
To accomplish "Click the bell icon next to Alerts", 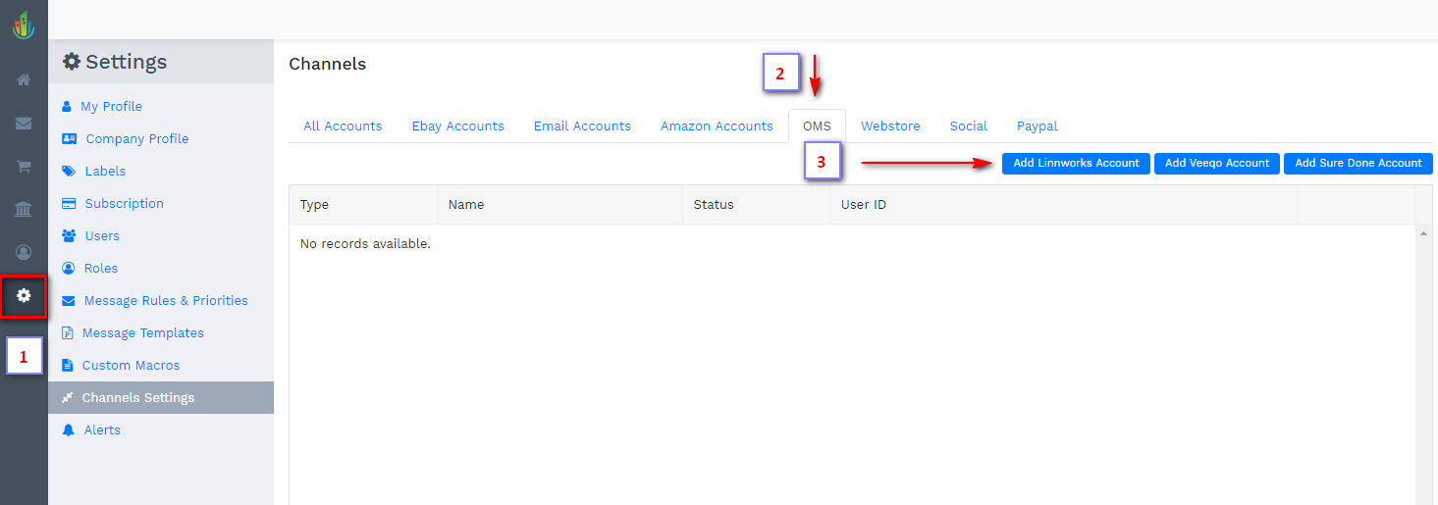I will point(68,430).
